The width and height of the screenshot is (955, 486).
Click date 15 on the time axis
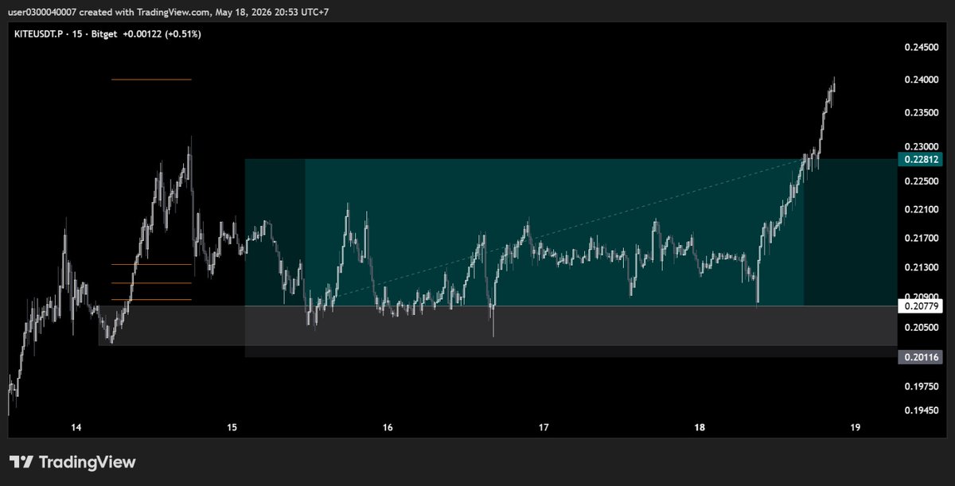(232, 427)
